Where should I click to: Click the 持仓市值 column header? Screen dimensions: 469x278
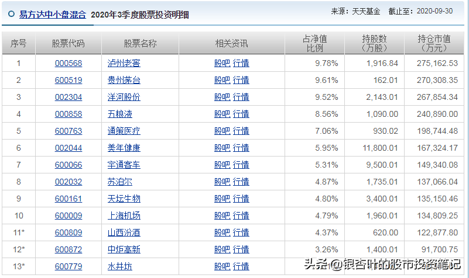tap(434, 43)
